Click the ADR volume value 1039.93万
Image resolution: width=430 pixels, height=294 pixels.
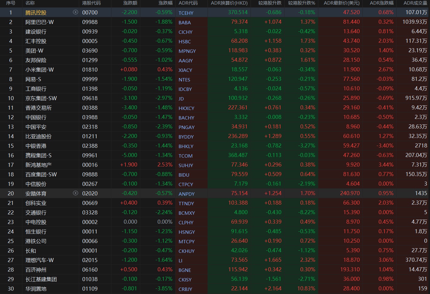[x=415, y=22]
